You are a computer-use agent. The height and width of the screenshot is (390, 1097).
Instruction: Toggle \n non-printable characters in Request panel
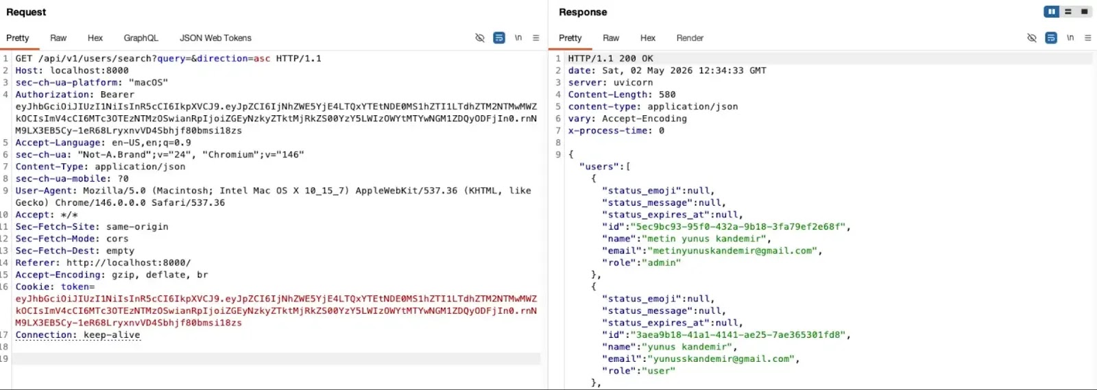point(518,38)
